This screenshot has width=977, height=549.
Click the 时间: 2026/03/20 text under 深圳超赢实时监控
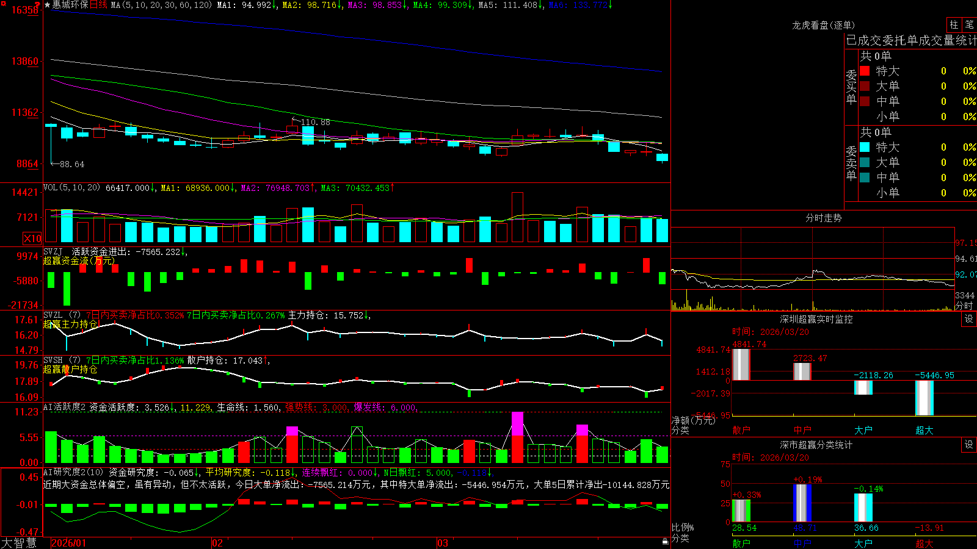click(771, 332)
